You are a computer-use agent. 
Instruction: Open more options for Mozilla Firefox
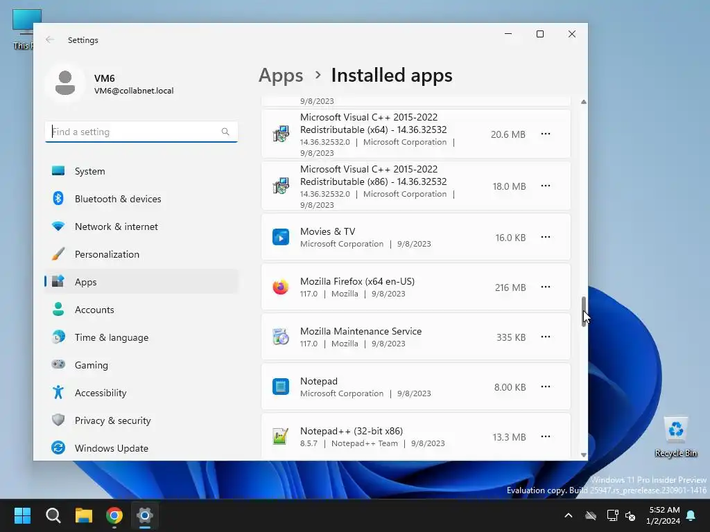546,287
